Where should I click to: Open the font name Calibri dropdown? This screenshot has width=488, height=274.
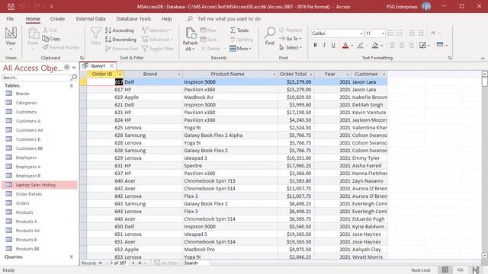pos(361,33)
